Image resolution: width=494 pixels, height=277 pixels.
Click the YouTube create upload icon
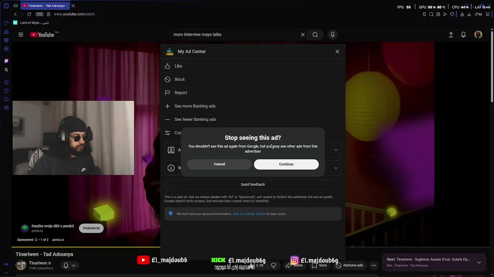coord(451,35)
